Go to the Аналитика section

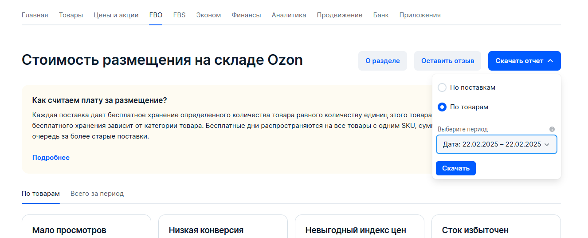[289, 15]
